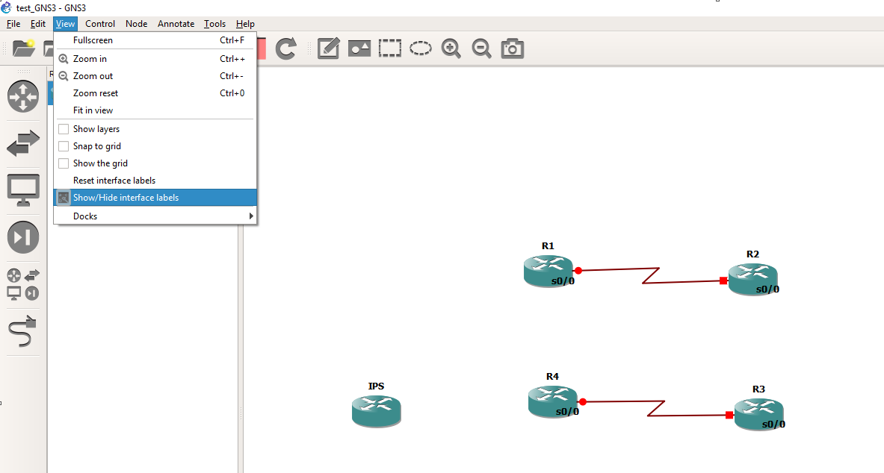Enable the Show the grid checkbox
The width and height of the screenshot is (884, 473).
[x=64, y=163]
